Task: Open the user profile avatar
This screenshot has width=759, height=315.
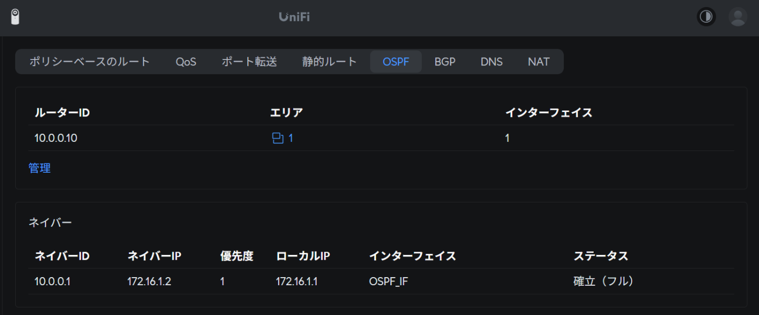Action: [x=738, y=17]
